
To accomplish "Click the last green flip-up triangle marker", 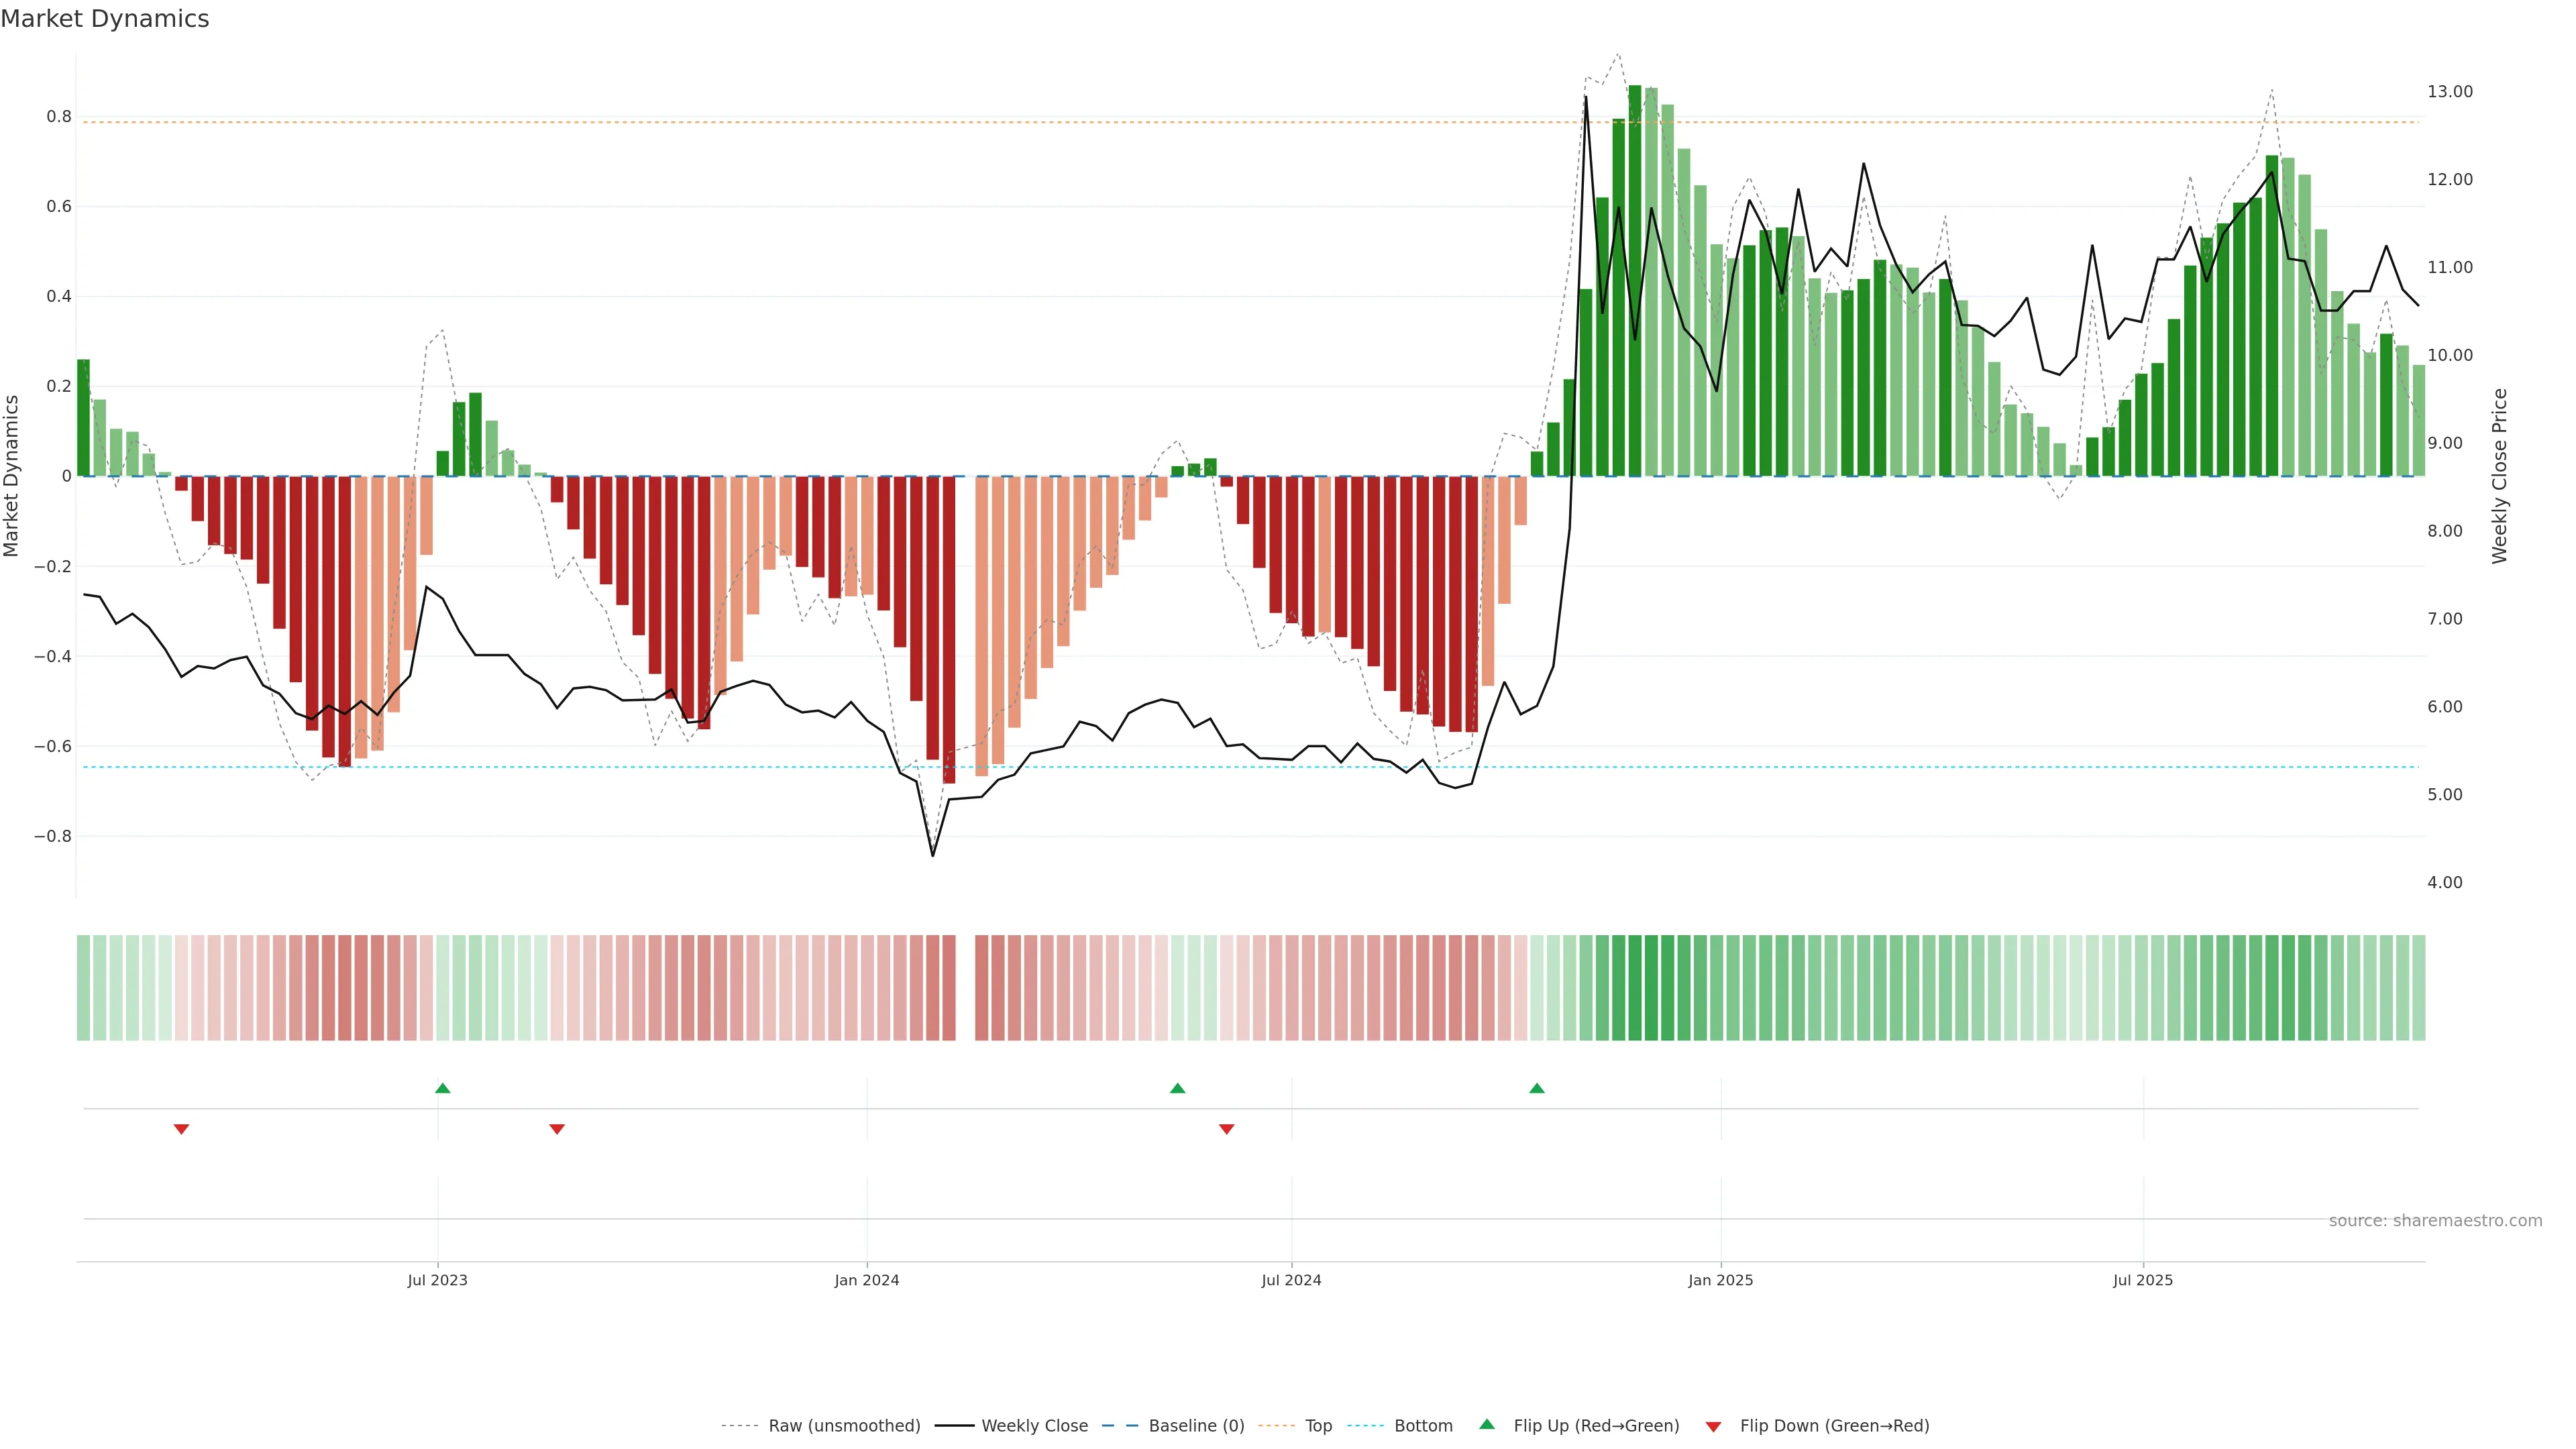I will 1537,1088.
